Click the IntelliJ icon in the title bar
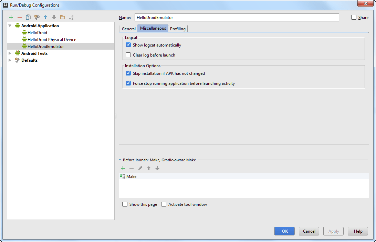 pyautogui.click(x=6, y=5)
